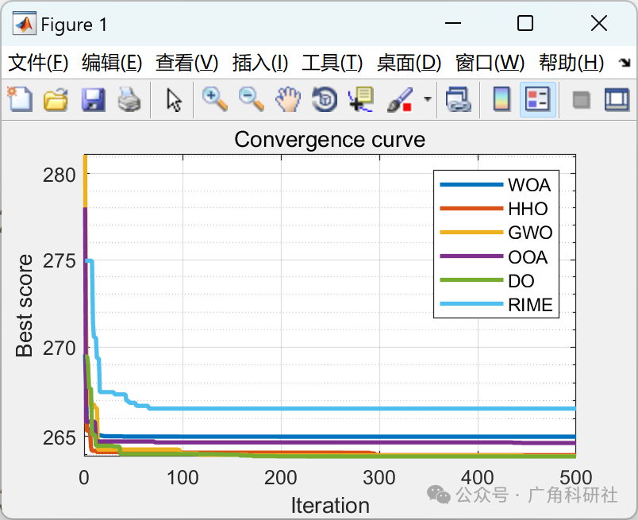Image resolution: width=638 pixels, height=520 pixels.
Task: Select the HHO legend entry
Action: point(494,209)
